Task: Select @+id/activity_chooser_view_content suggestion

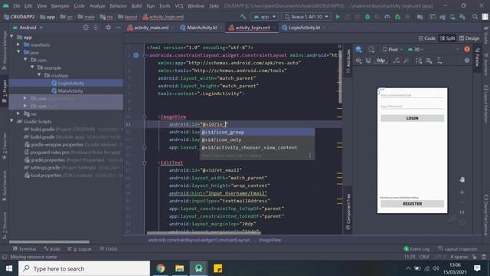Action: (x=257, y=147)
